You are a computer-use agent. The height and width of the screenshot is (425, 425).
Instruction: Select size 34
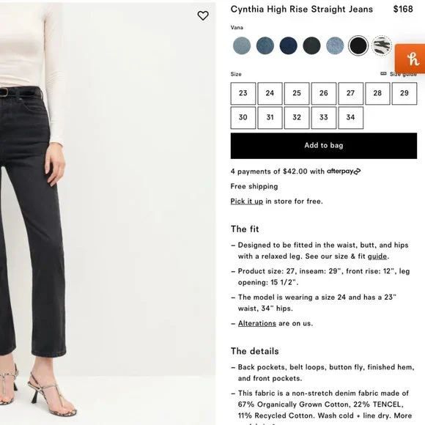[351, 118]
